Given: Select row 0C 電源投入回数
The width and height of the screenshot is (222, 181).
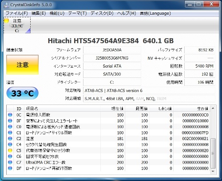Looking at the screenshot, I should click(108, 115).
